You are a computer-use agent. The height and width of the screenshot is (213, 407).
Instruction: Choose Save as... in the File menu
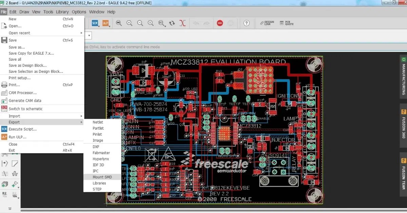[x=42, y=47]
